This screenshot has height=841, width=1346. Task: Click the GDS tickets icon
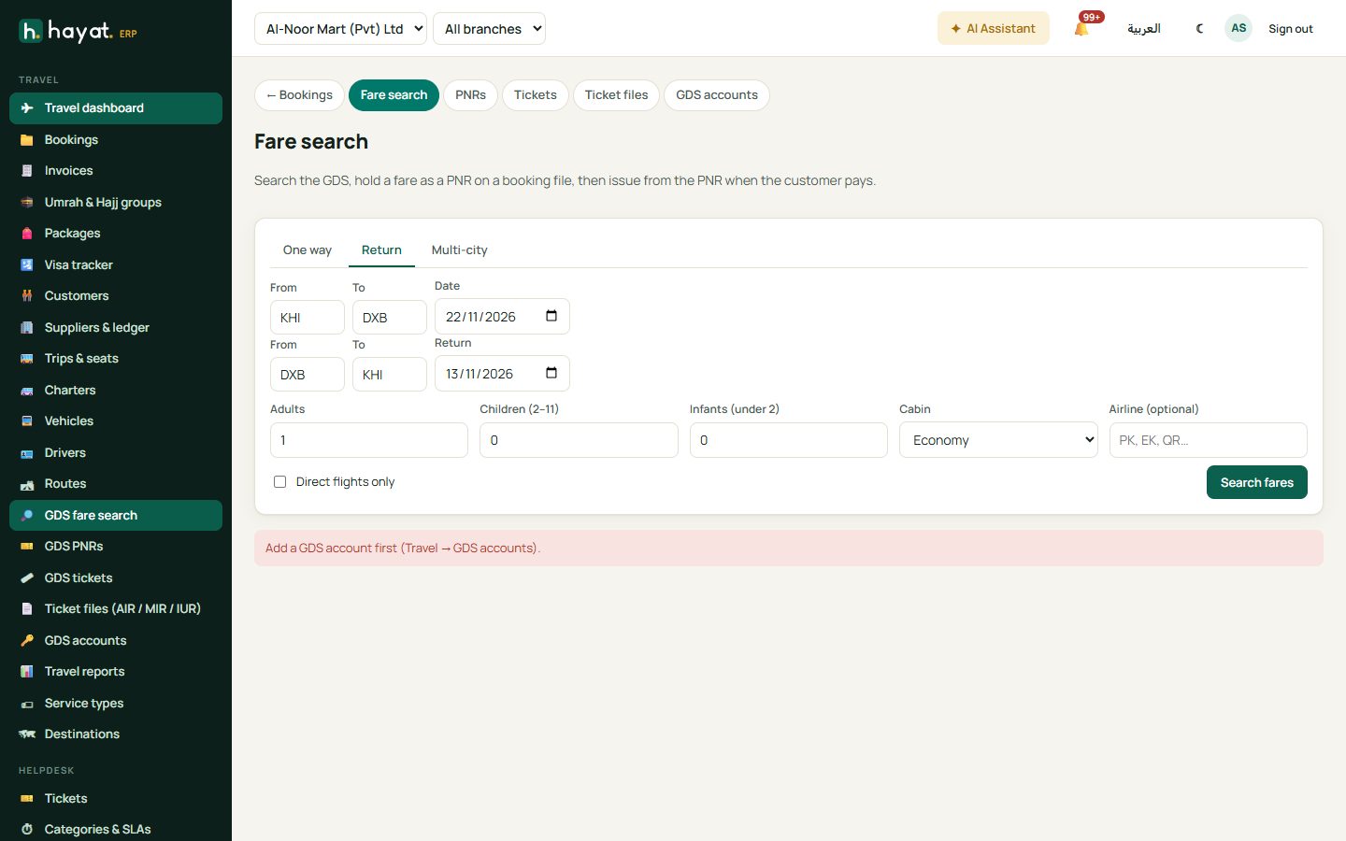pyautogui.click(x=27, y=578)
